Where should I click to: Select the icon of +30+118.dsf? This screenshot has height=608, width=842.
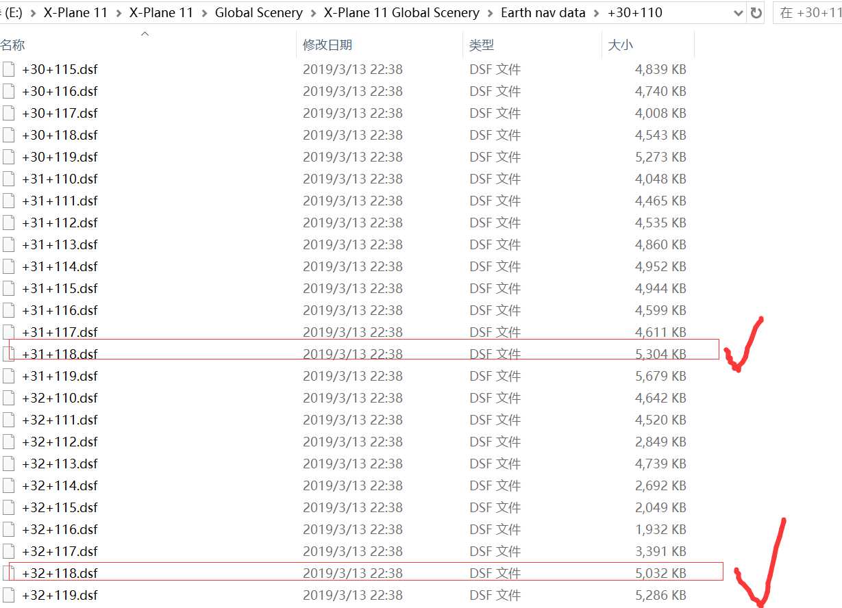[8, 135]
